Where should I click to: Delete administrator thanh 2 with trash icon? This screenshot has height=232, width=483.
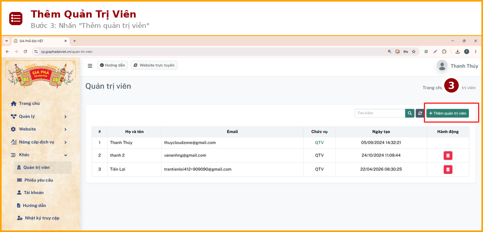click(x=448, y=155)
